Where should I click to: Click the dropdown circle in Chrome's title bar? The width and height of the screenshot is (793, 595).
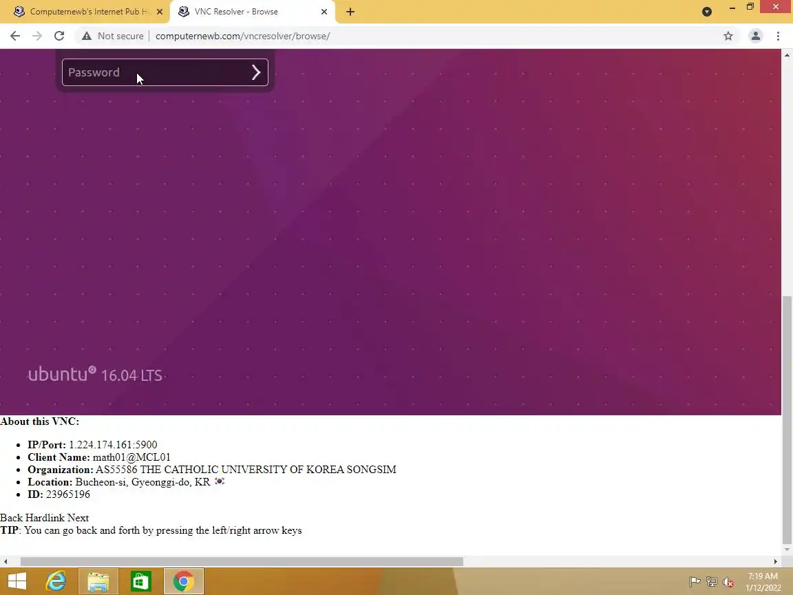tap(707, 12)
